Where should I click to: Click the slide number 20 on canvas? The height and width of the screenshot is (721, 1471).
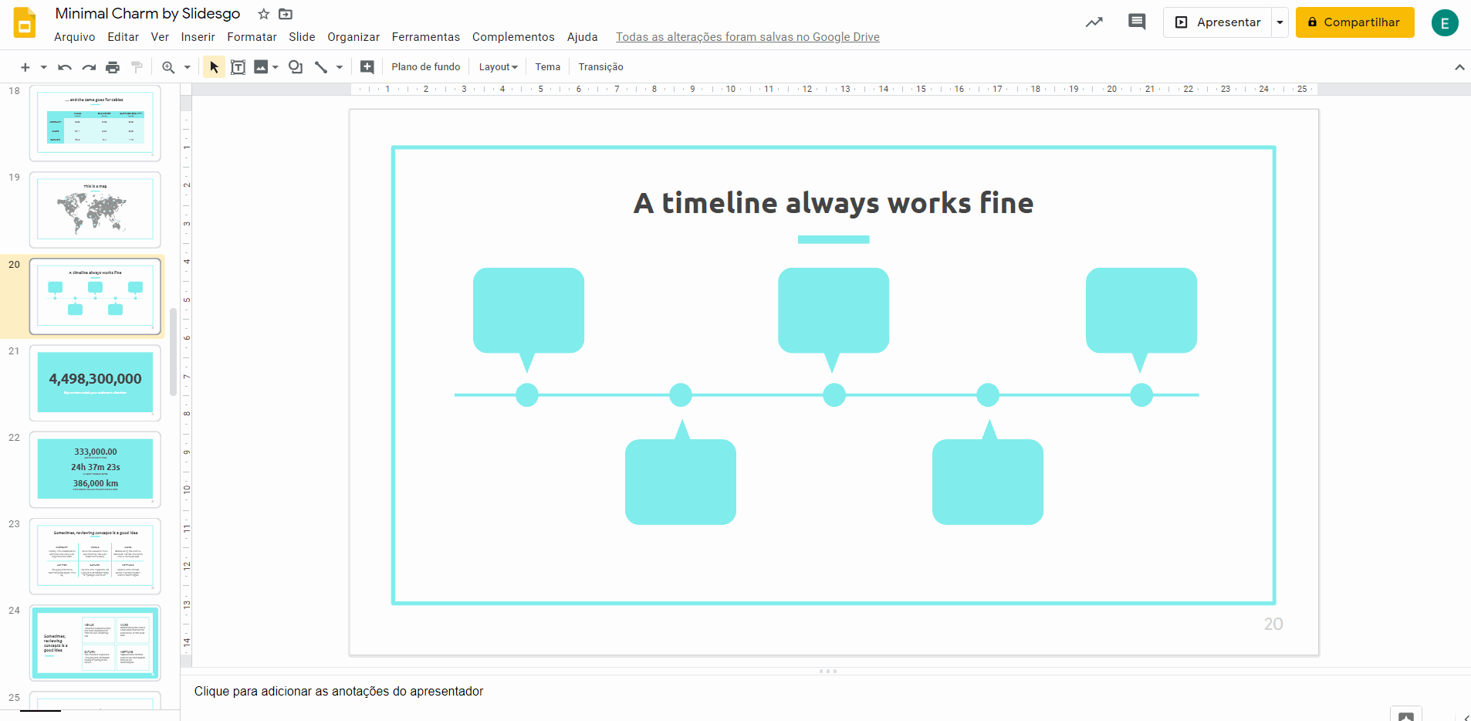point(1273,624)
